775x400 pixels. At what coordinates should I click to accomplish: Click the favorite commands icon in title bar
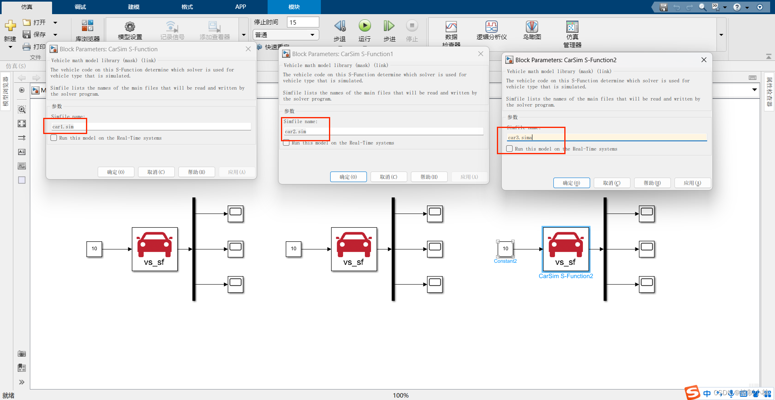coord(716,7)
